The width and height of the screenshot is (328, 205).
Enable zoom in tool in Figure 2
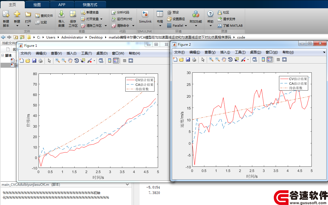(211, 59)
